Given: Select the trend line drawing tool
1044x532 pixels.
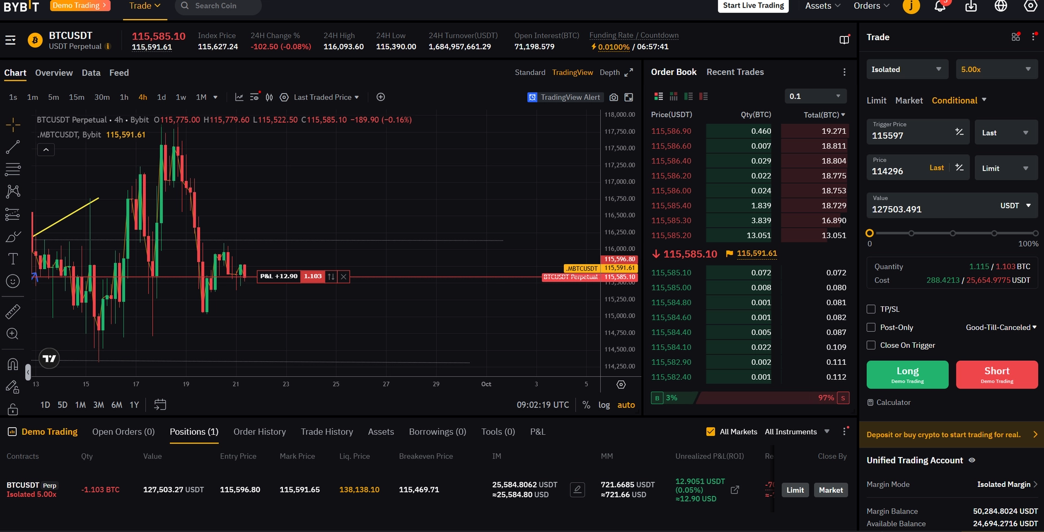Looking at the screenshot, I should (13, 147).
